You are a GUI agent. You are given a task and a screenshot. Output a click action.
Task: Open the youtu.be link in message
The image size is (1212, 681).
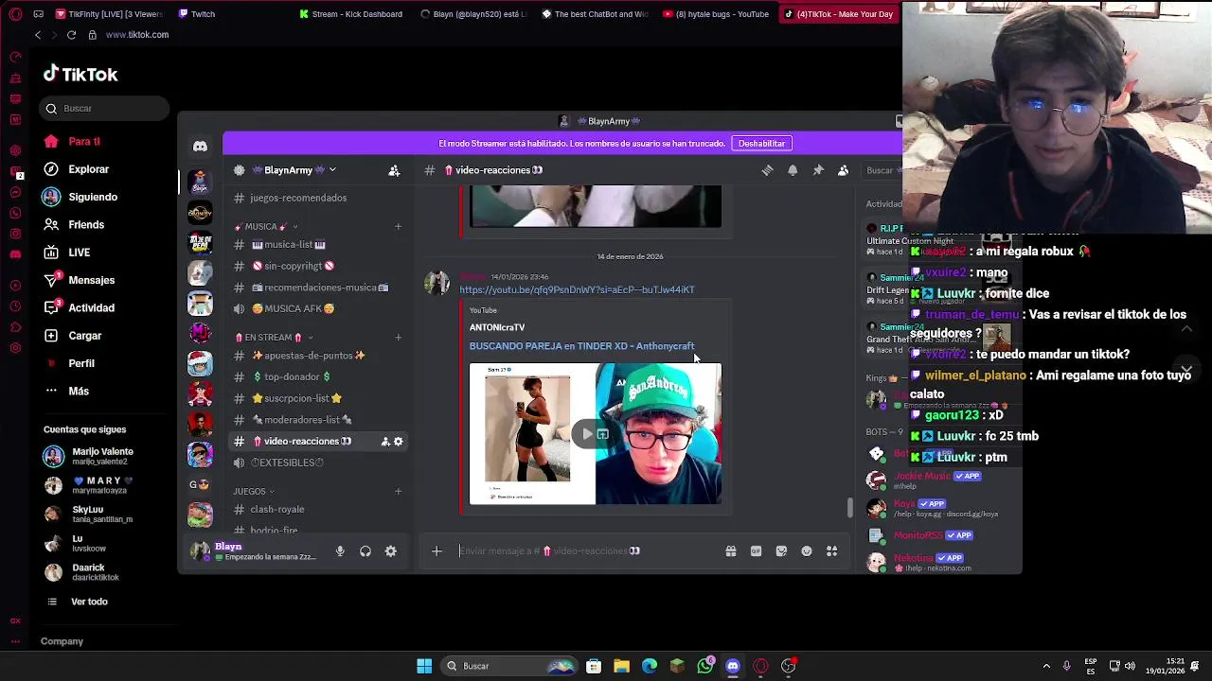point(577,289)
